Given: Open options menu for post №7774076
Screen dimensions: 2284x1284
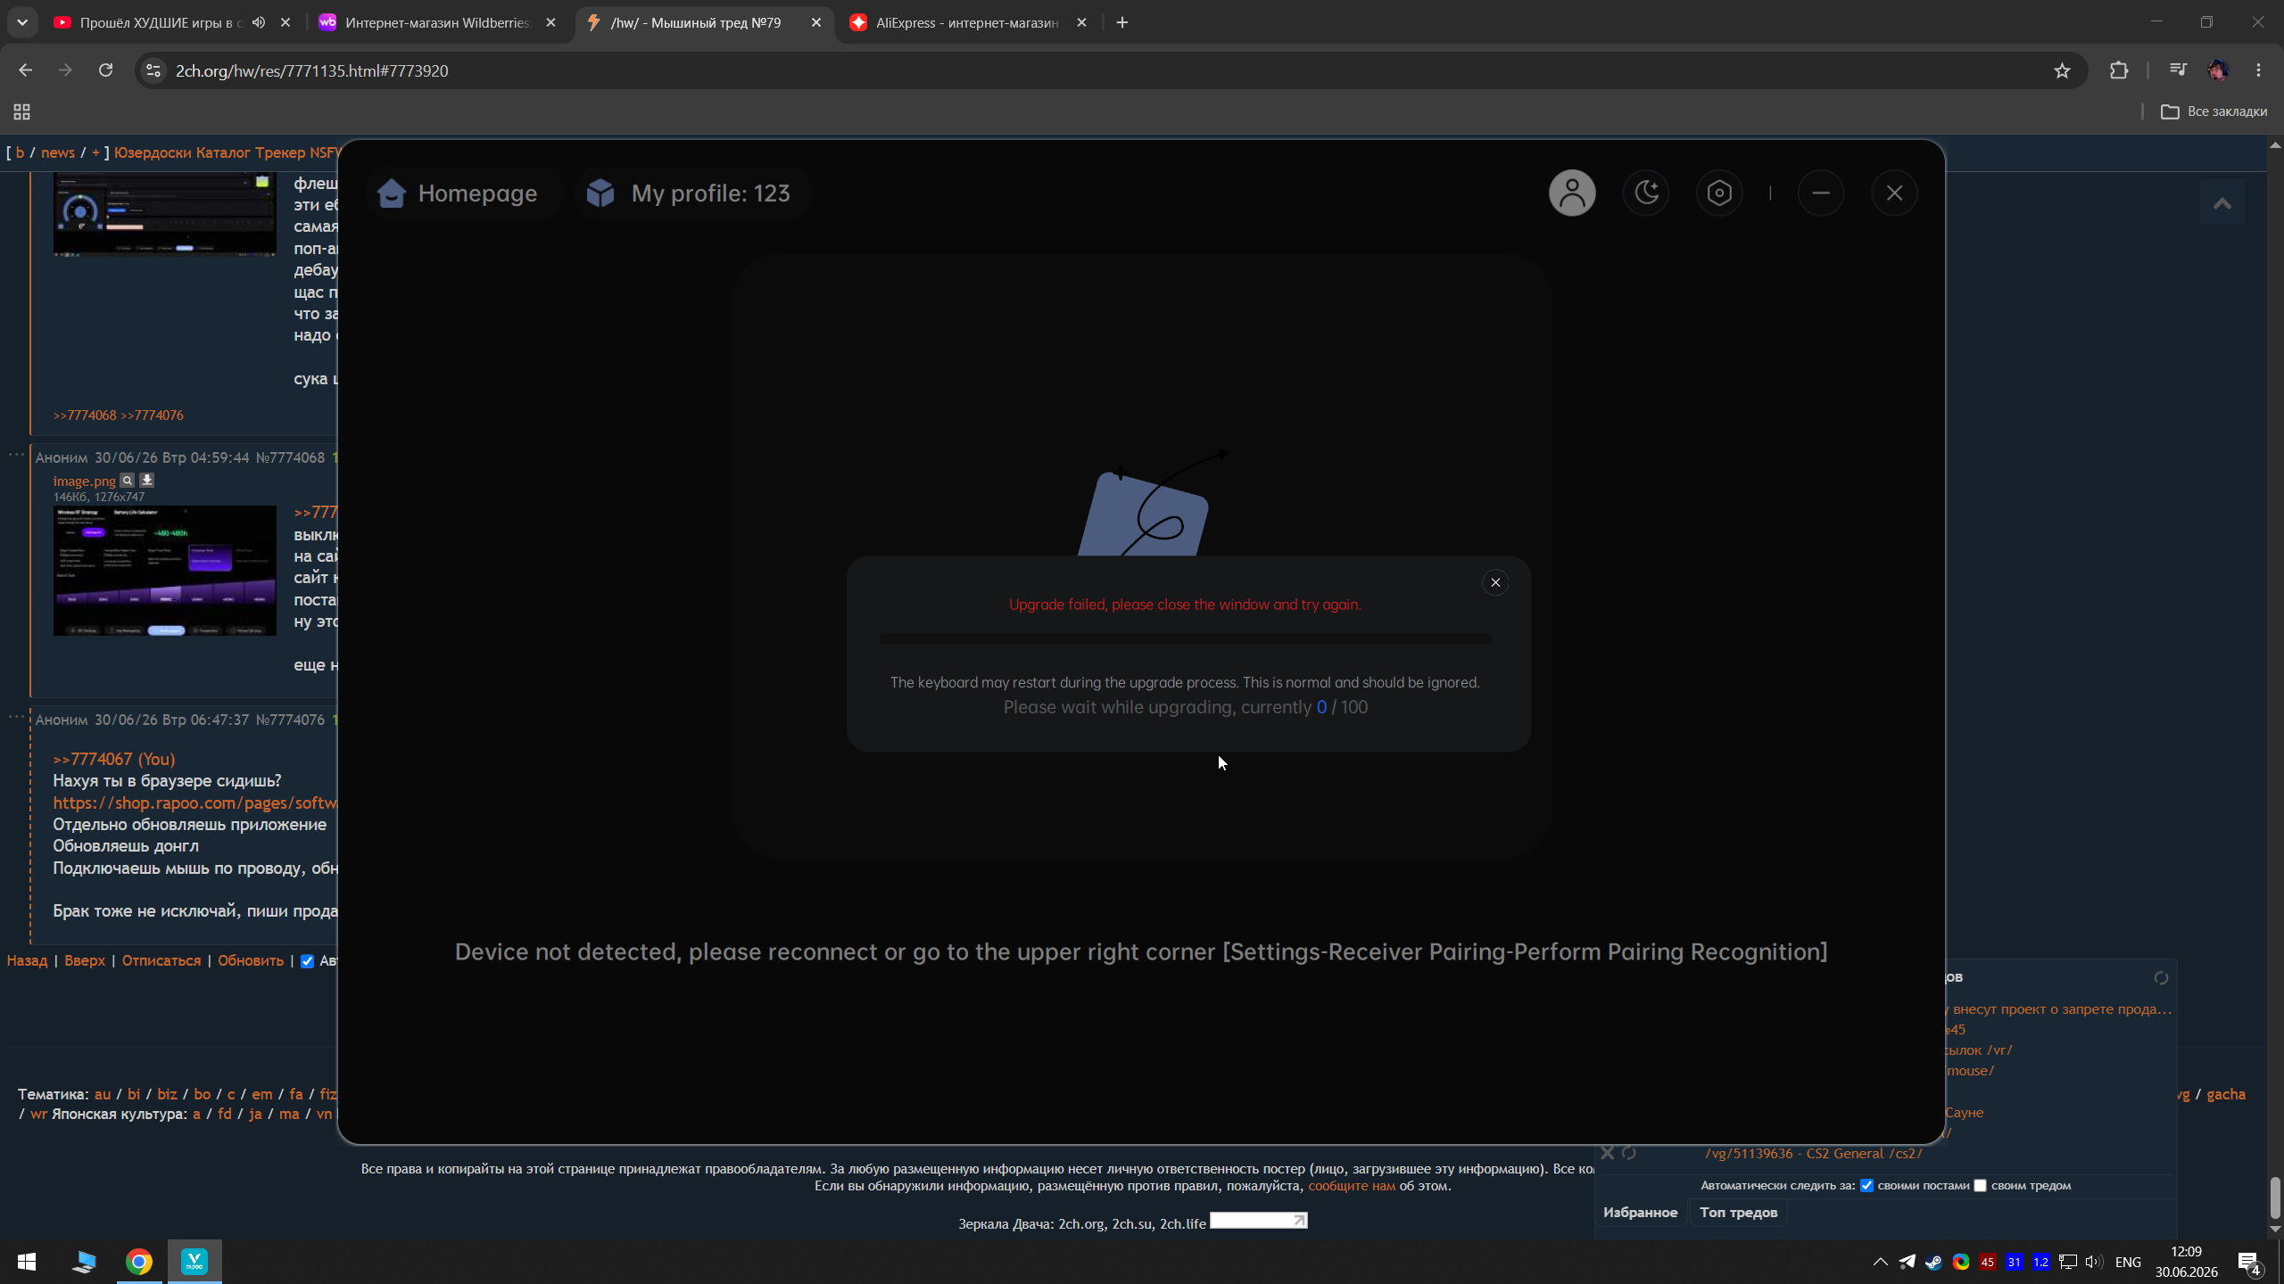Looking at the screenshot, I should [16, 716].
